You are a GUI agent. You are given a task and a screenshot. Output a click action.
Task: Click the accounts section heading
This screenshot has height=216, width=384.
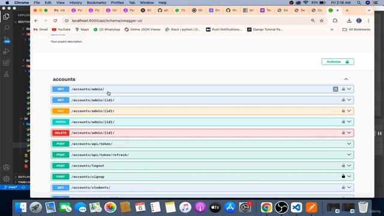[64, 79]
